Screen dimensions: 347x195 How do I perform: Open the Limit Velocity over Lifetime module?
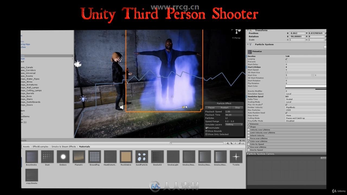pos(287,133)
